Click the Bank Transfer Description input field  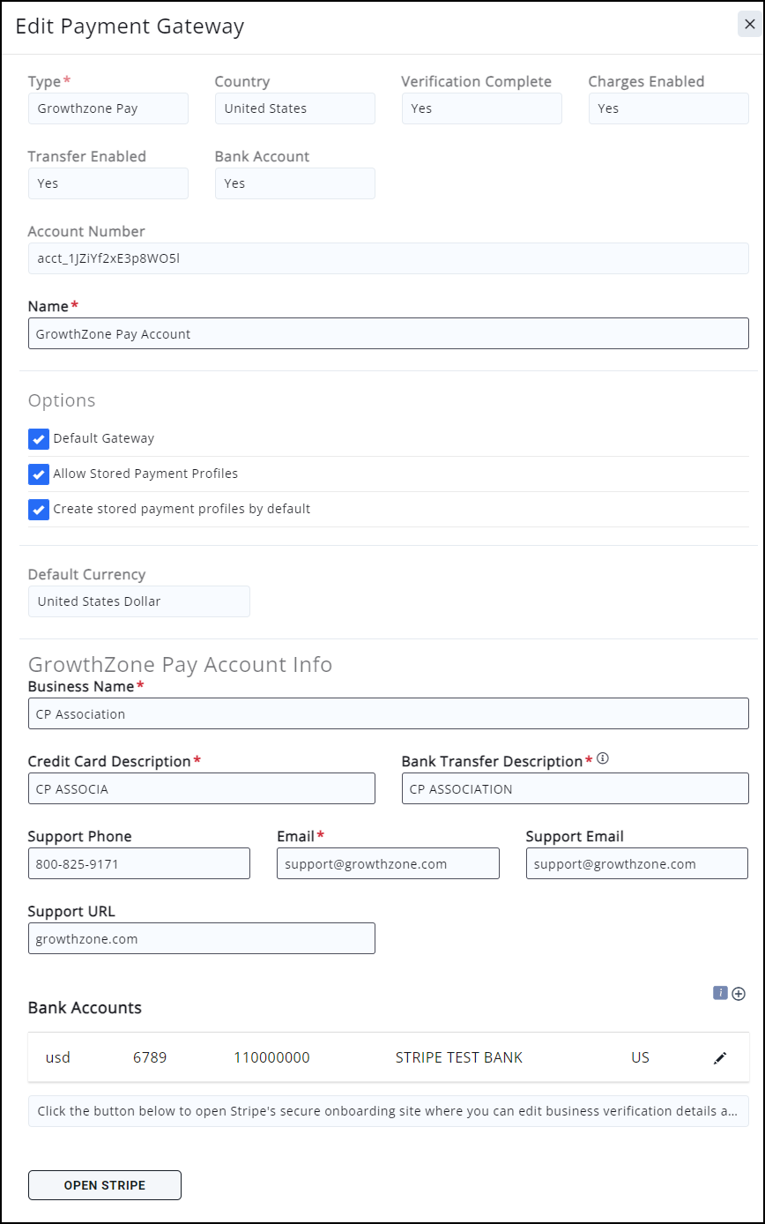click(576, 789)
